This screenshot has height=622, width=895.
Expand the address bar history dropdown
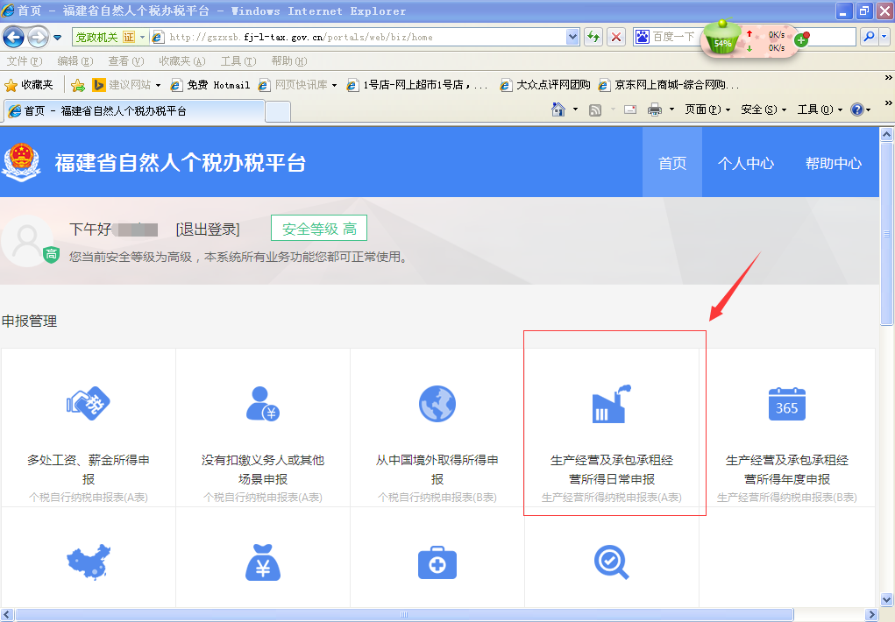pyautogui.click(x=572, y=37)
